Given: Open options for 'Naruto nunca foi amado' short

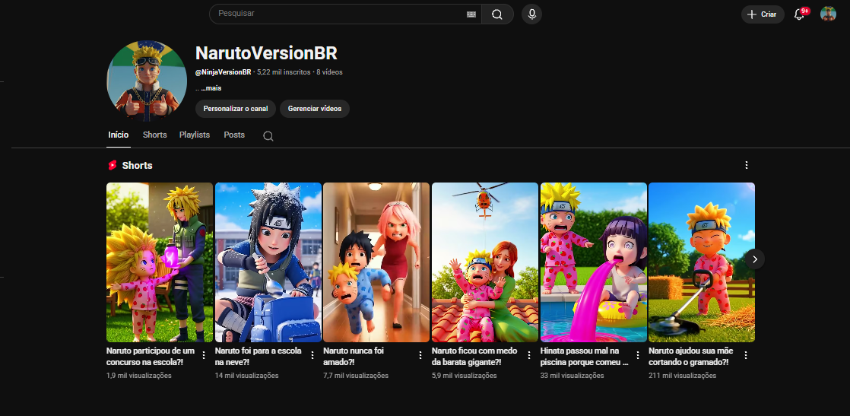Looking at the screenshot, I should (x=420, y=355).
